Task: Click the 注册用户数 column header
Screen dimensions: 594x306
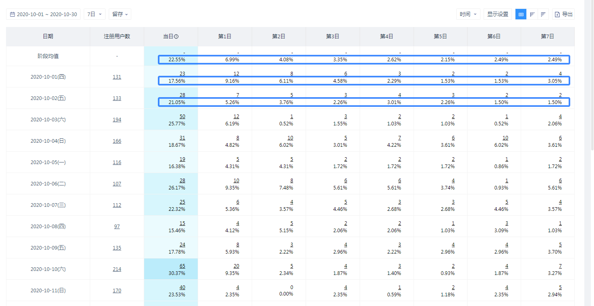Action: [117, 36]
